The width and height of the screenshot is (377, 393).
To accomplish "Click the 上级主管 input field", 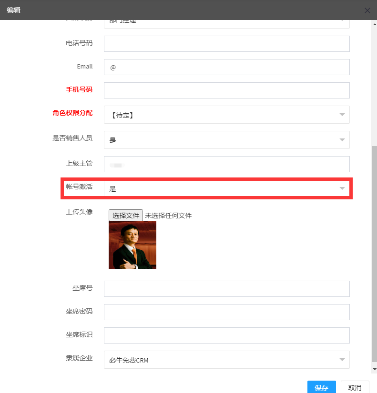I will (227, 164).
